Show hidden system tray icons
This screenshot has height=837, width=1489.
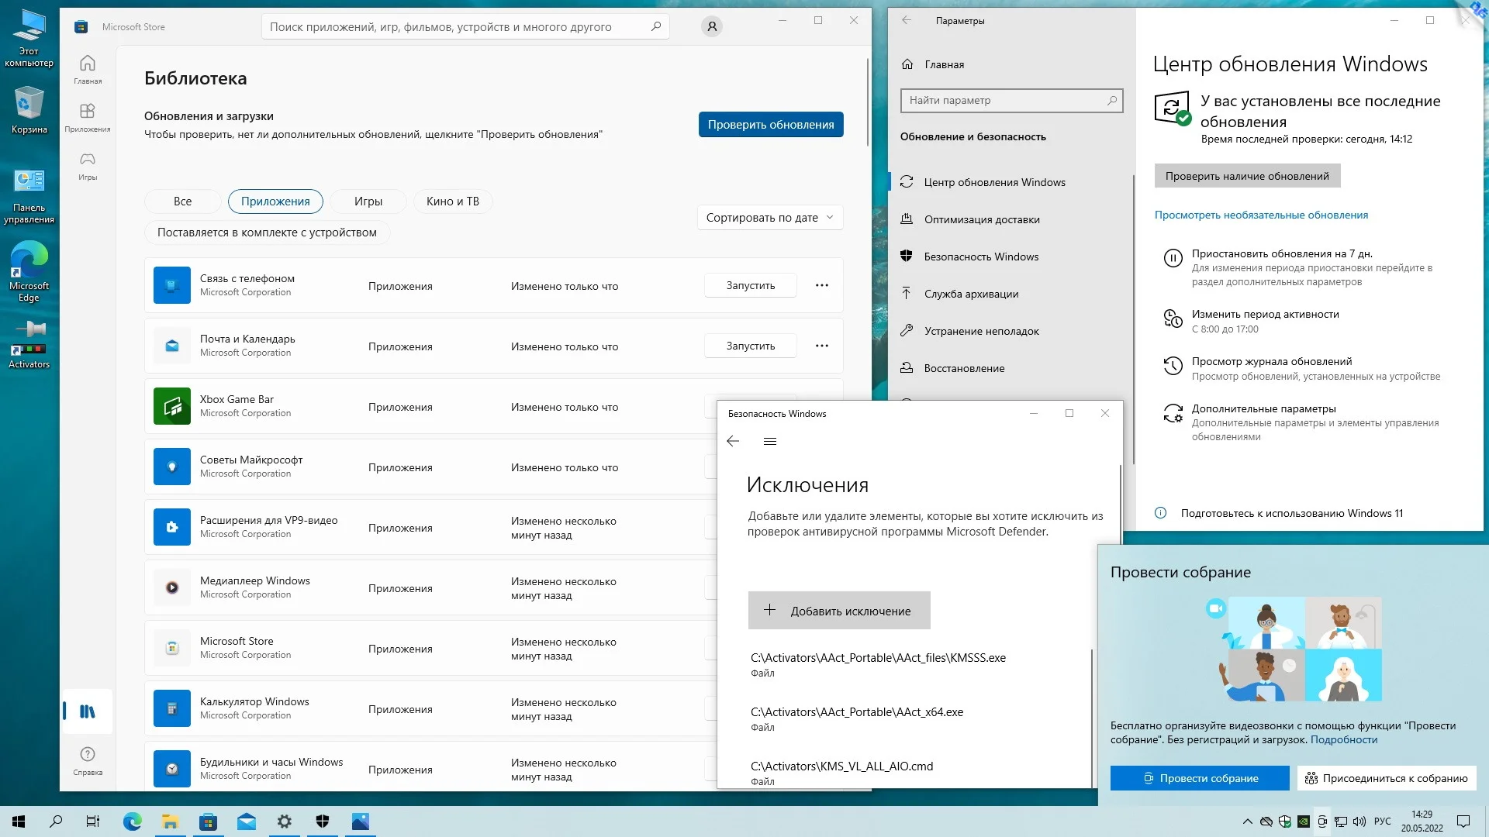point(1246,821)
